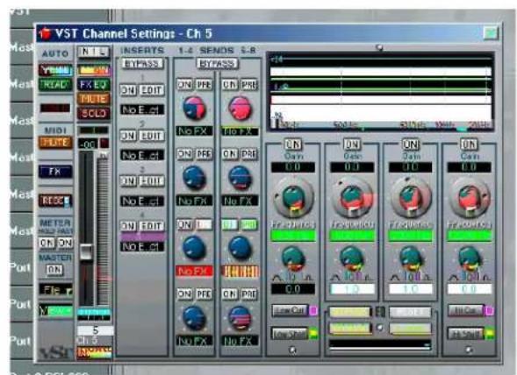The image size is (517, 375).
Task: Click the Low Cut button
Action: 291,310
